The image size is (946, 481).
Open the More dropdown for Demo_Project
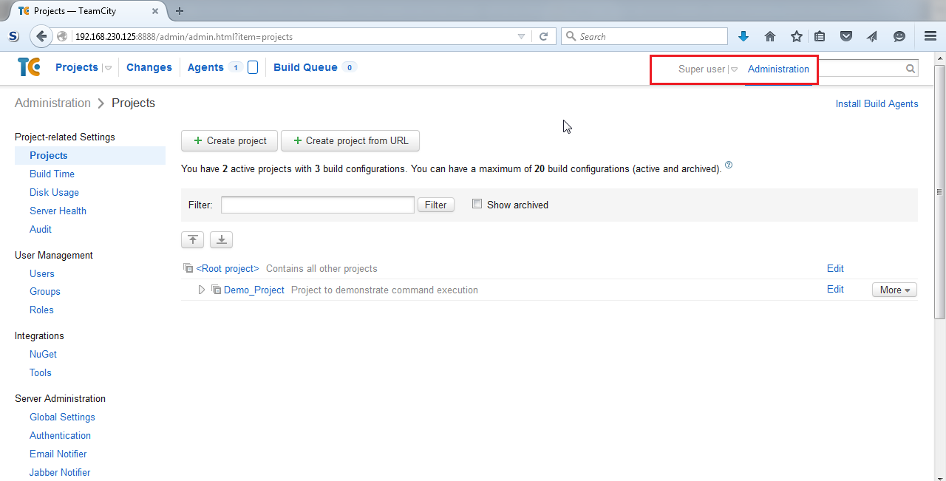tap(894, 290)
